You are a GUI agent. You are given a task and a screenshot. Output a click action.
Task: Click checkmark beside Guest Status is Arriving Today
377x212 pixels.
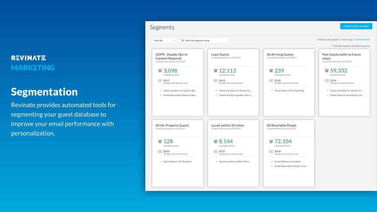(x=272, y=91)
